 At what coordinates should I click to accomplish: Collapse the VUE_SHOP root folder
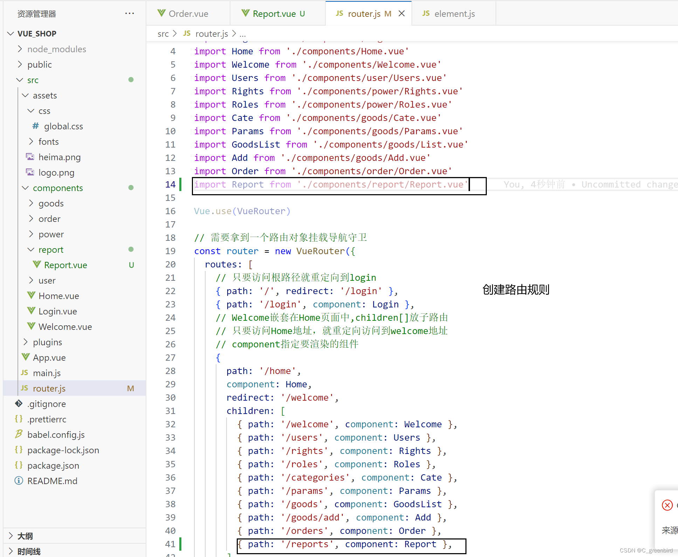pyautogui.click(x=11, y=33)
